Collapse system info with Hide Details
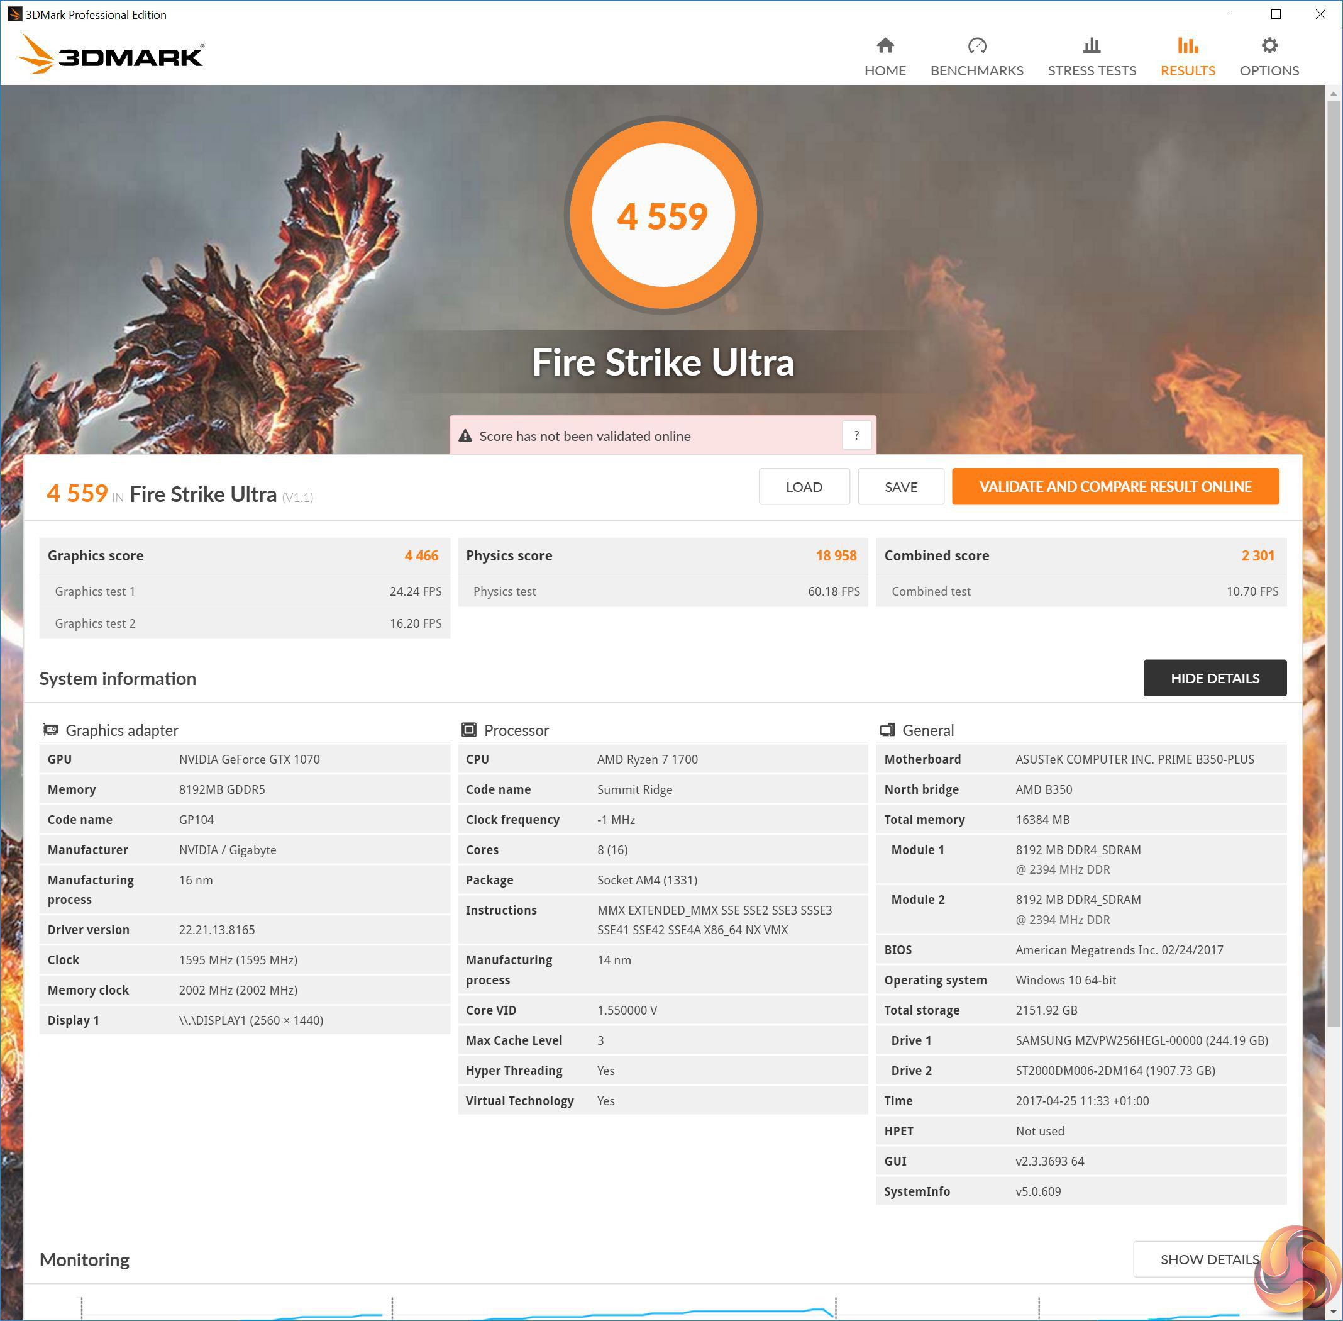The image size is (1343, 1321). click(x=1214, y=678)
